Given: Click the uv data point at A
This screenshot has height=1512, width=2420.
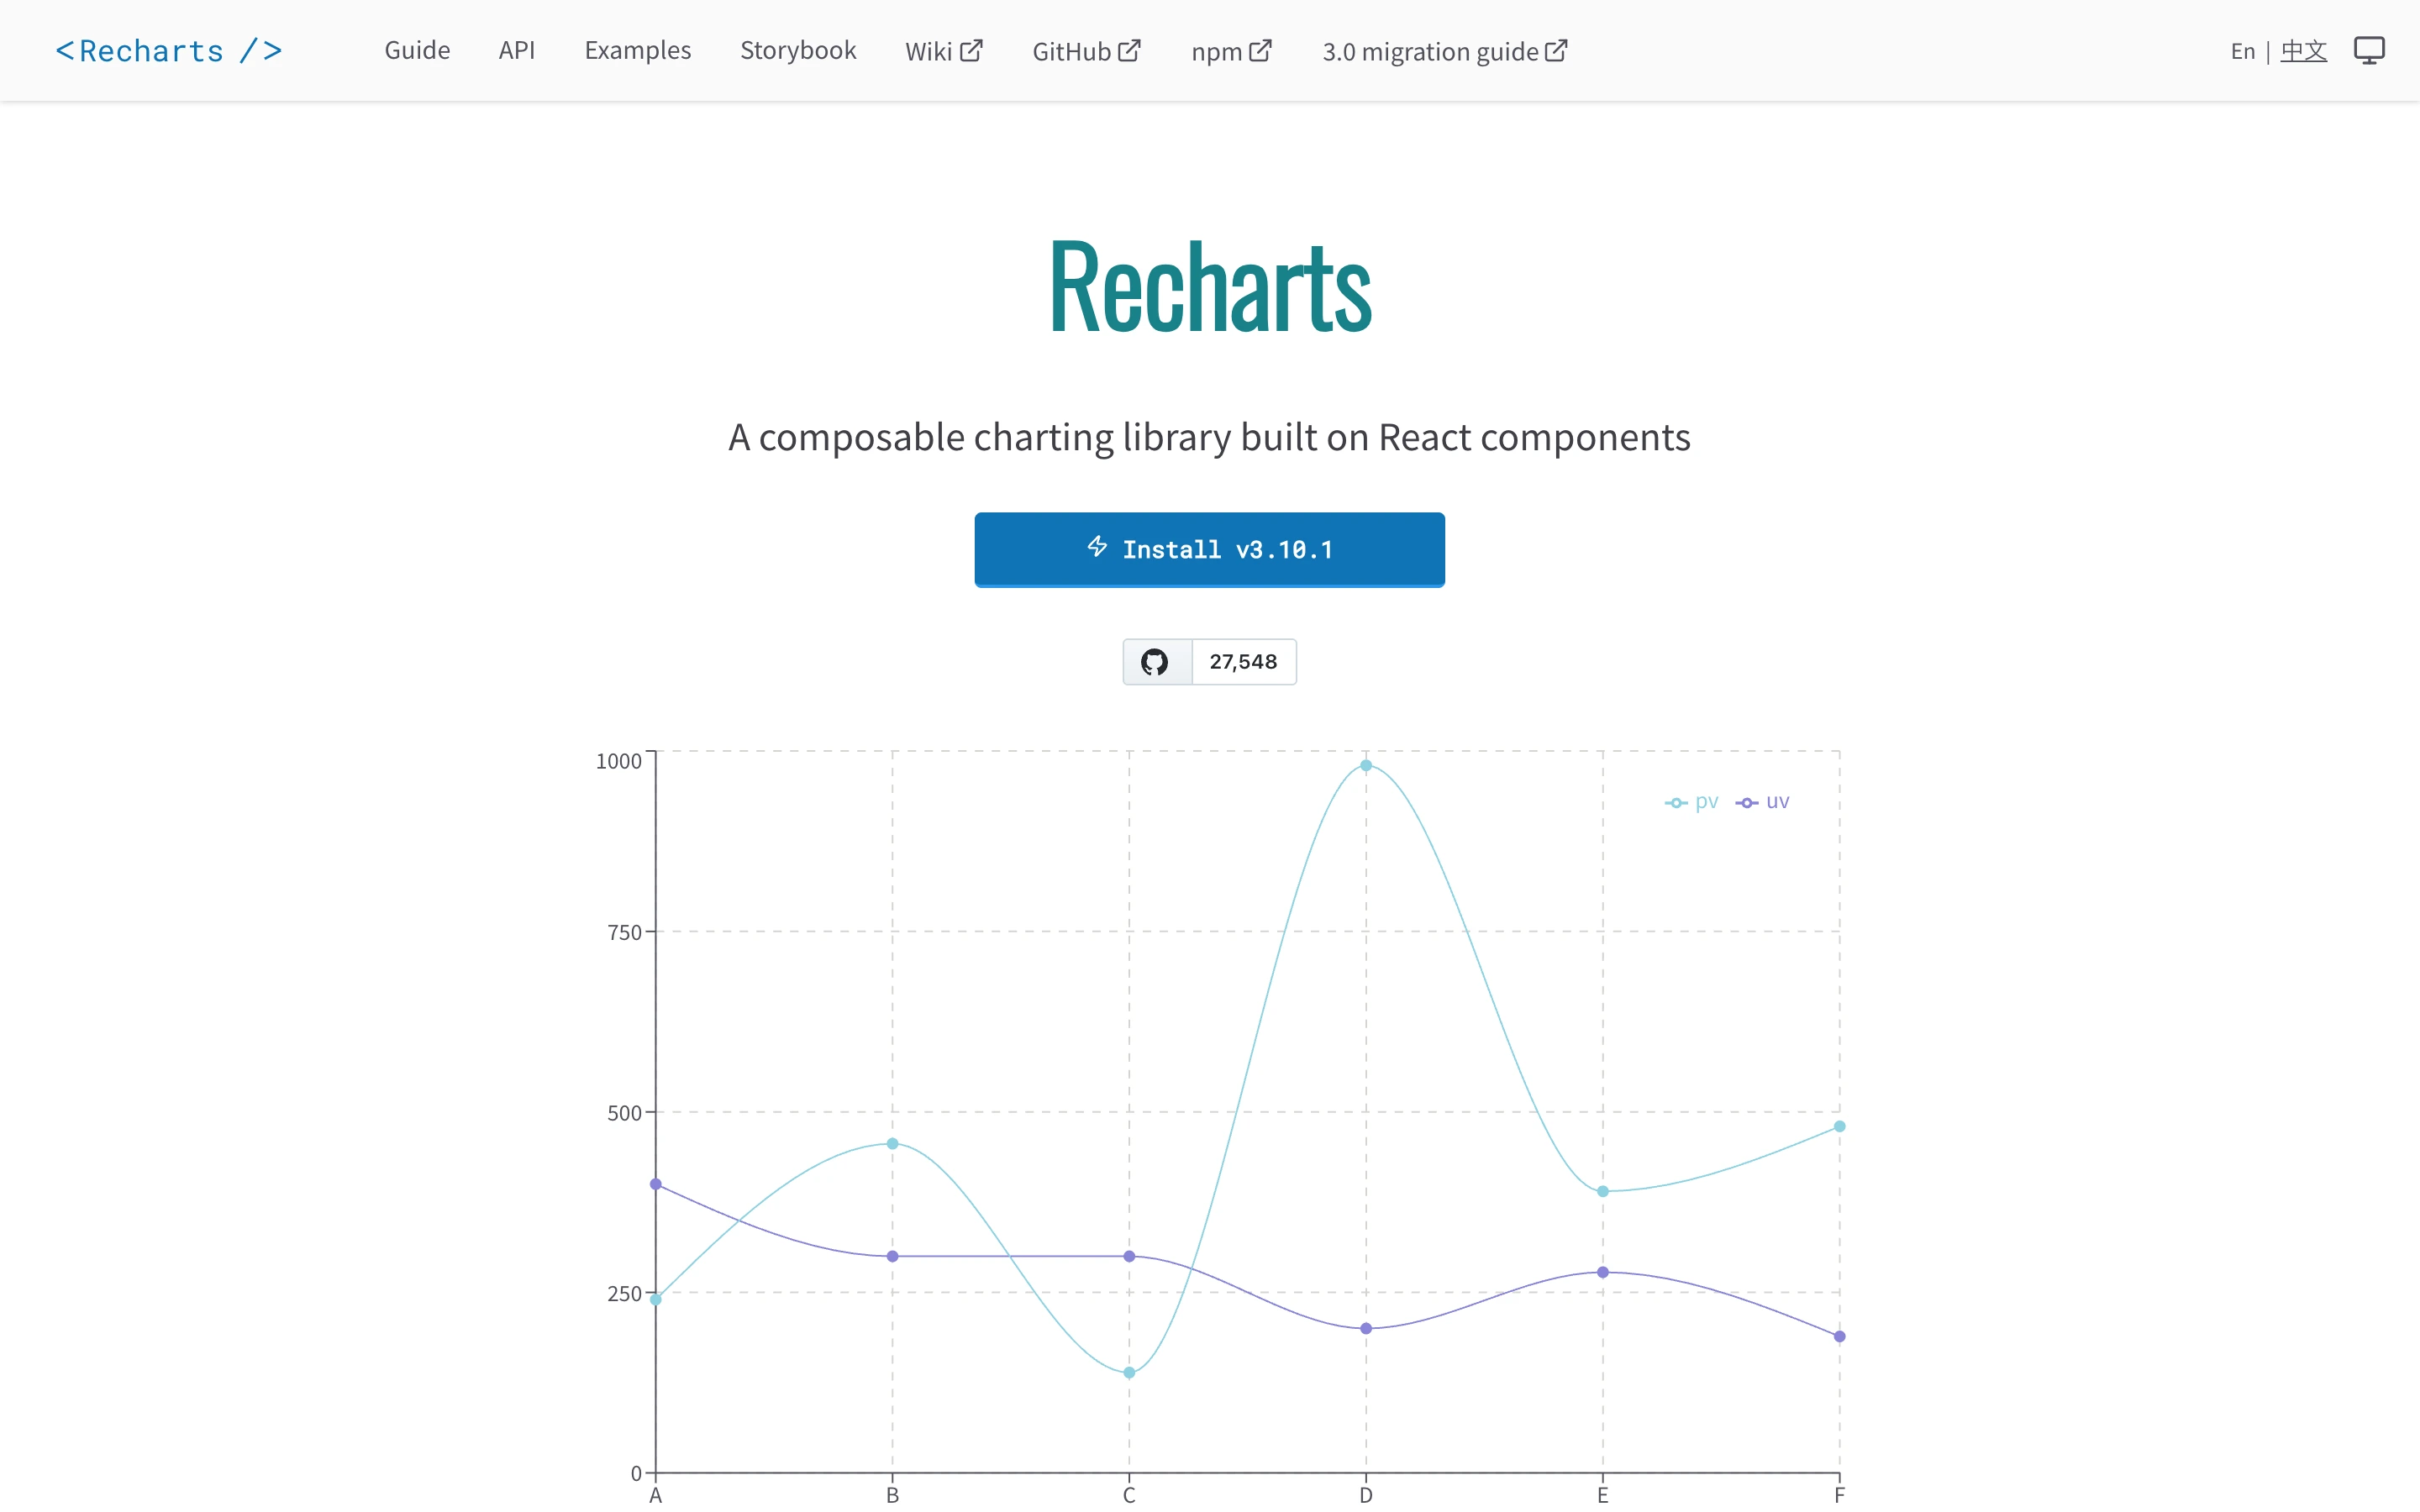Looking at the screenshot, I should [x=656, y=1184].
